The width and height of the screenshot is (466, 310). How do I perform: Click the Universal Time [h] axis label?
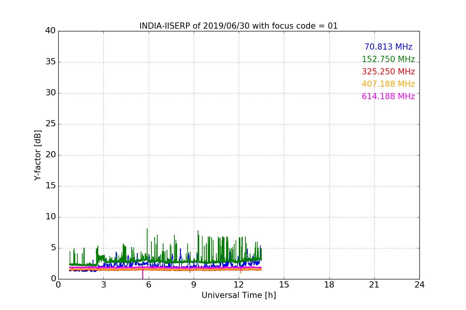click(x=238, y=295)
